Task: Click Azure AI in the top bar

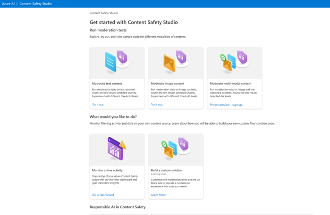Action: 8,4
